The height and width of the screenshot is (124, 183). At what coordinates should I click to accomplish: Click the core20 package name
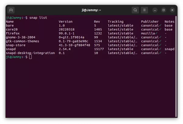[x=12, y=29]
